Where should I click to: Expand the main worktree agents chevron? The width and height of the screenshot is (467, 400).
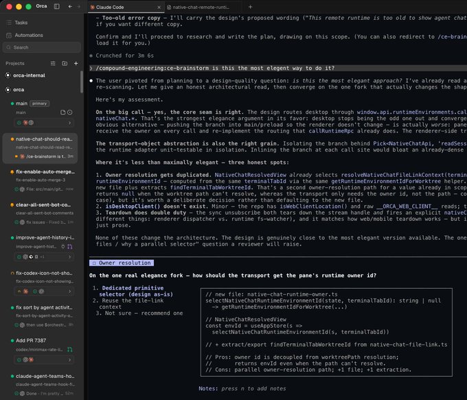click(x=69, y=123)
